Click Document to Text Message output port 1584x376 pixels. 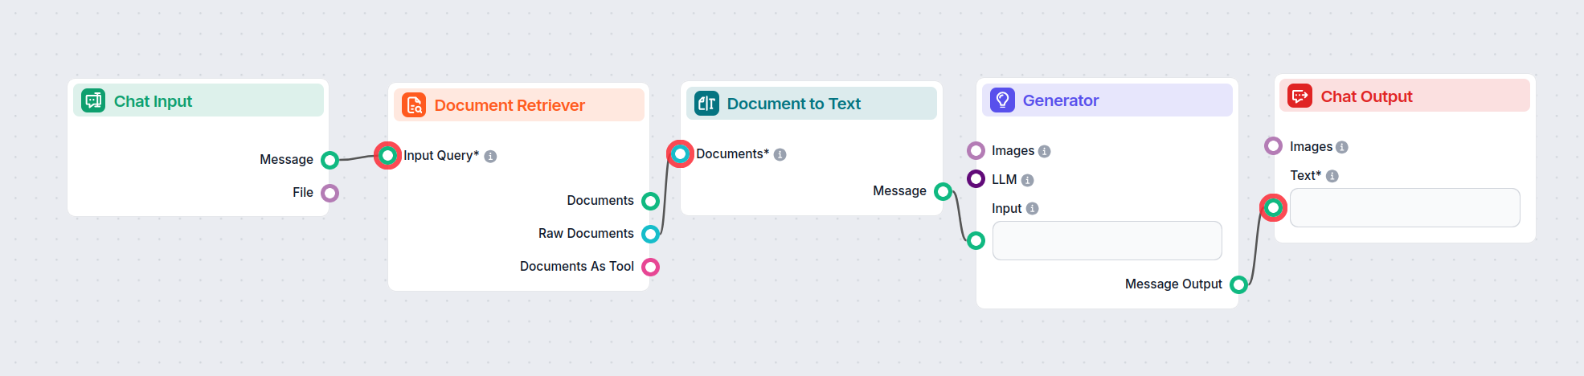(x=943, y=191)
